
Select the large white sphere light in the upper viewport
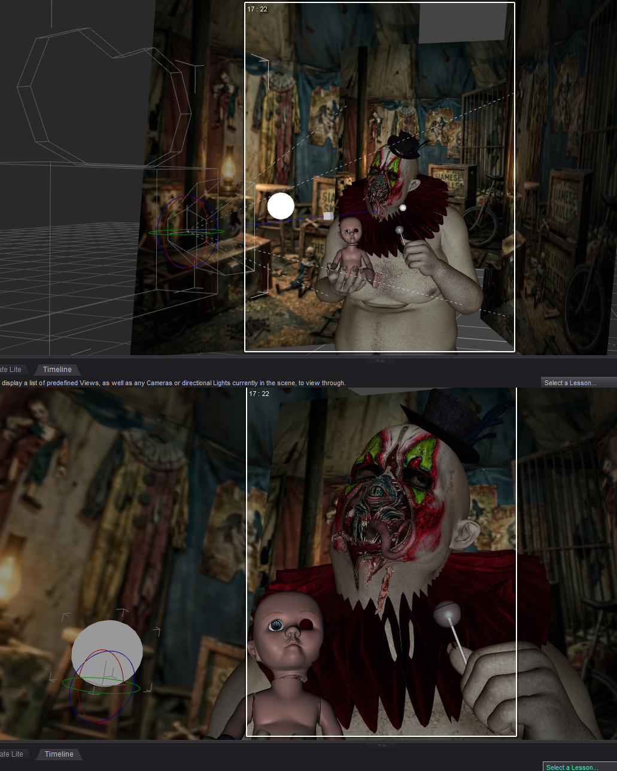(x=281, y=206)
